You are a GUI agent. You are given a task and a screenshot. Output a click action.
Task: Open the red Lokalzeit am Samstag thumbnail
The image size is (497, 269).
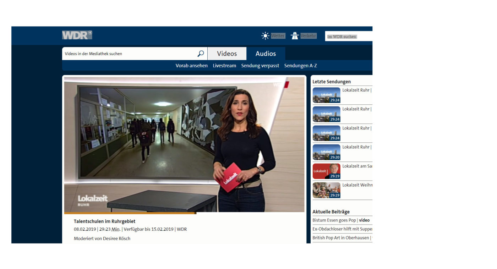tap(326, 171)
